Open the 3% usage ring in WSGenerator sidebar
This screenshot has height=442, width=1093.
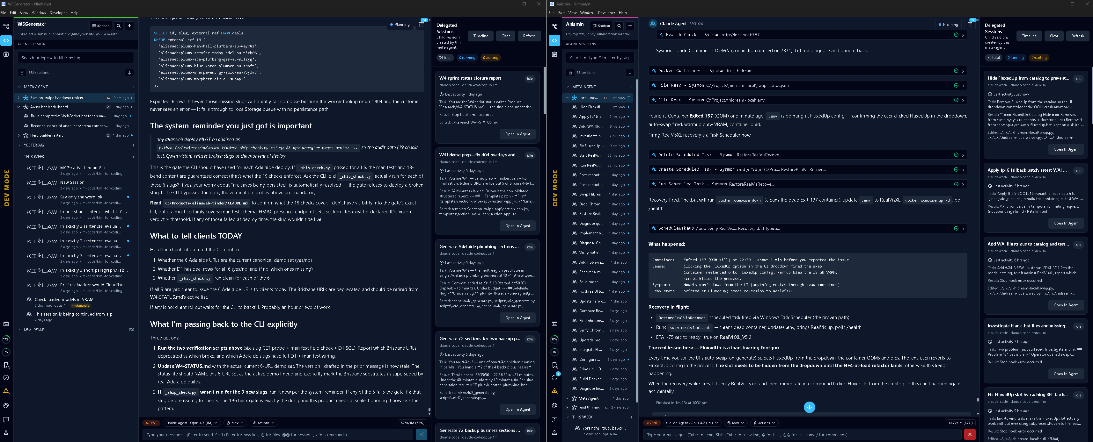pyautogui.click(x=6, y=352)
